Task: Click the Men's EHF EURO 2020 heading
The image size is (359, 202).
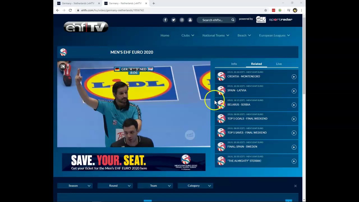Action: pos(132,52)
